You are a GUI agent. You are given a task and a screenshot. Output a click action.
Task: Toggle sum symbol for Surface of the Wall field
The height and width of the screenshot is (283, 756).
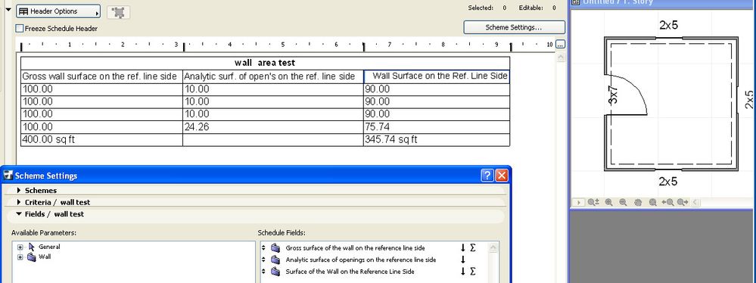pyautogui.click(x=472, y=272)
